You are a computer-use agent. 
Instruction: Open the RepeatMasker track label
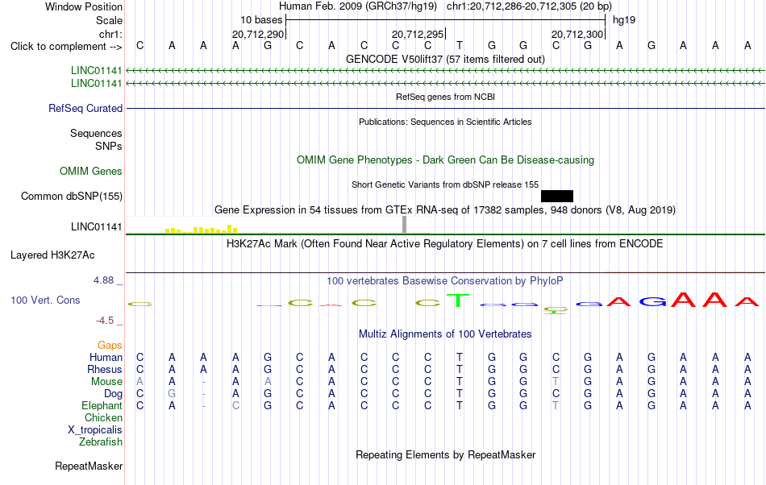(89, 466)
